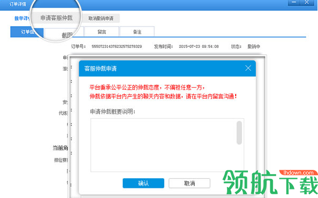Image resolution: width=318 pixels, height=198 pixels.
Task: Click the 状态 value 撤销中
Action: [x=254, y=46]
